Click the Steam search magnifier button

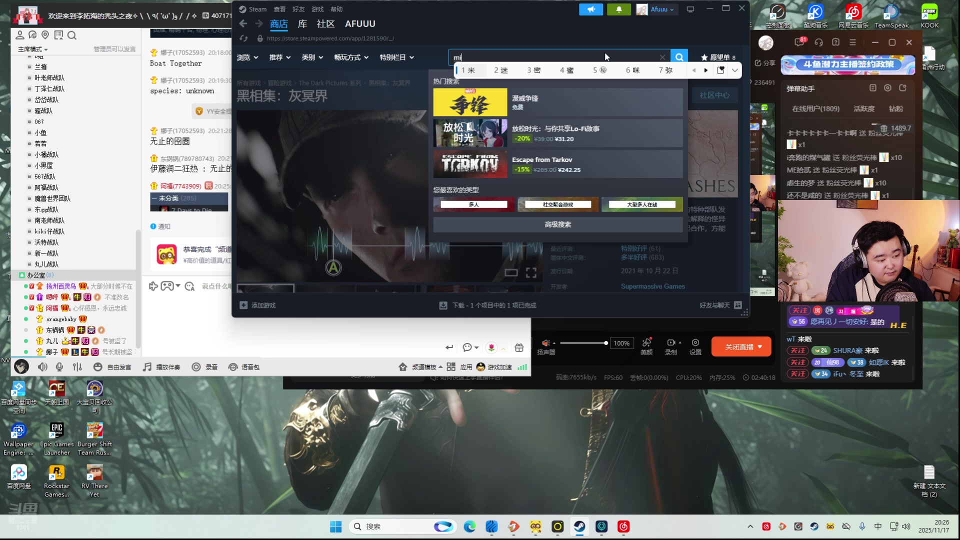[x=679, y=57]
